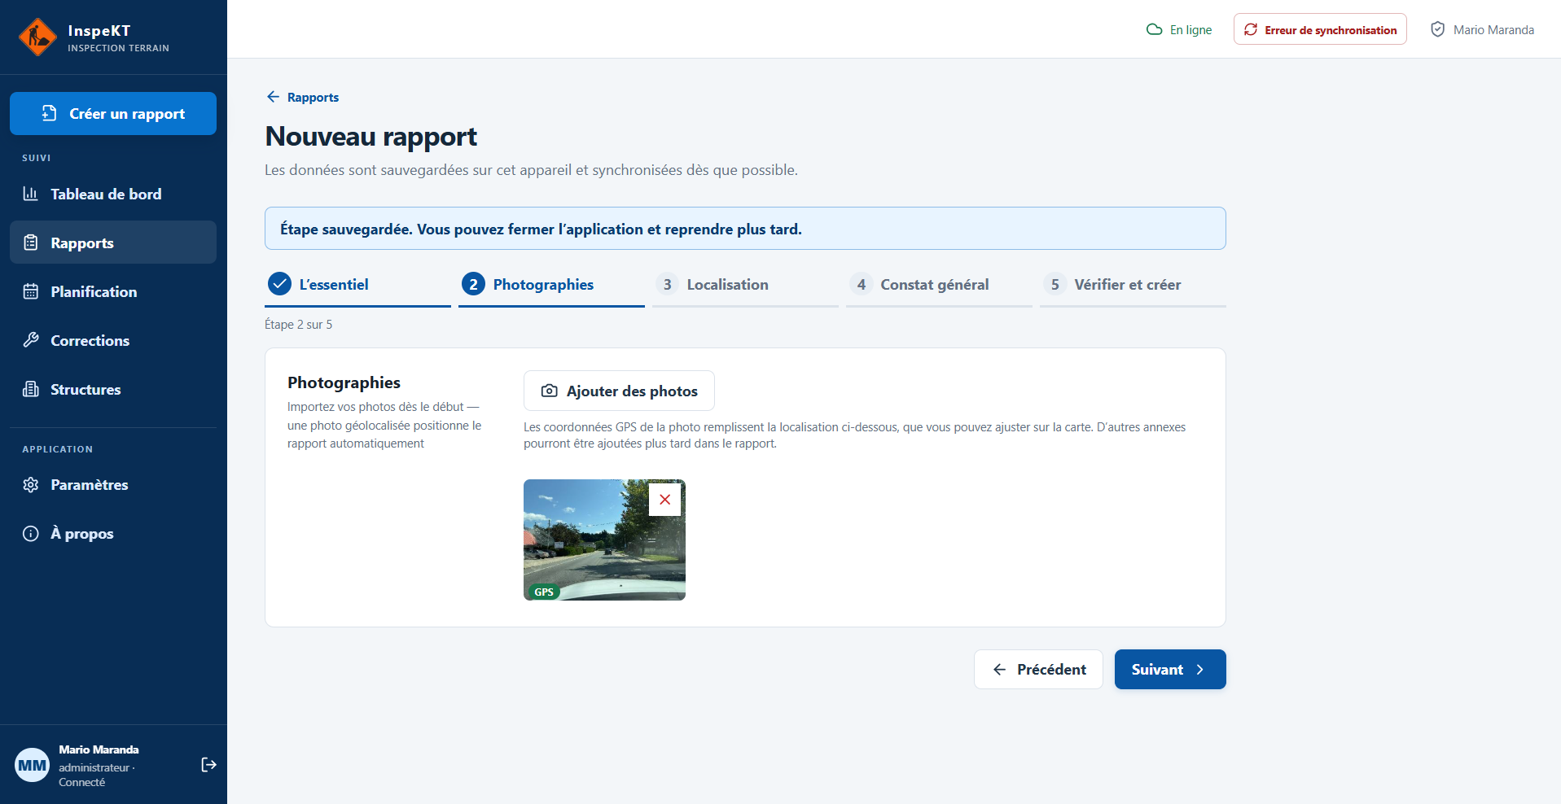Click the document icon in Créer un rapport
1561x804 pixels.
point(50,113)
